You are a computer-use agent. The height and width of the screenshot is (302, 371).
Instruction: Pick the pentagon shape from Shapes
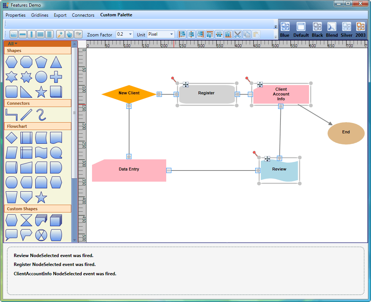coord(41,62)
